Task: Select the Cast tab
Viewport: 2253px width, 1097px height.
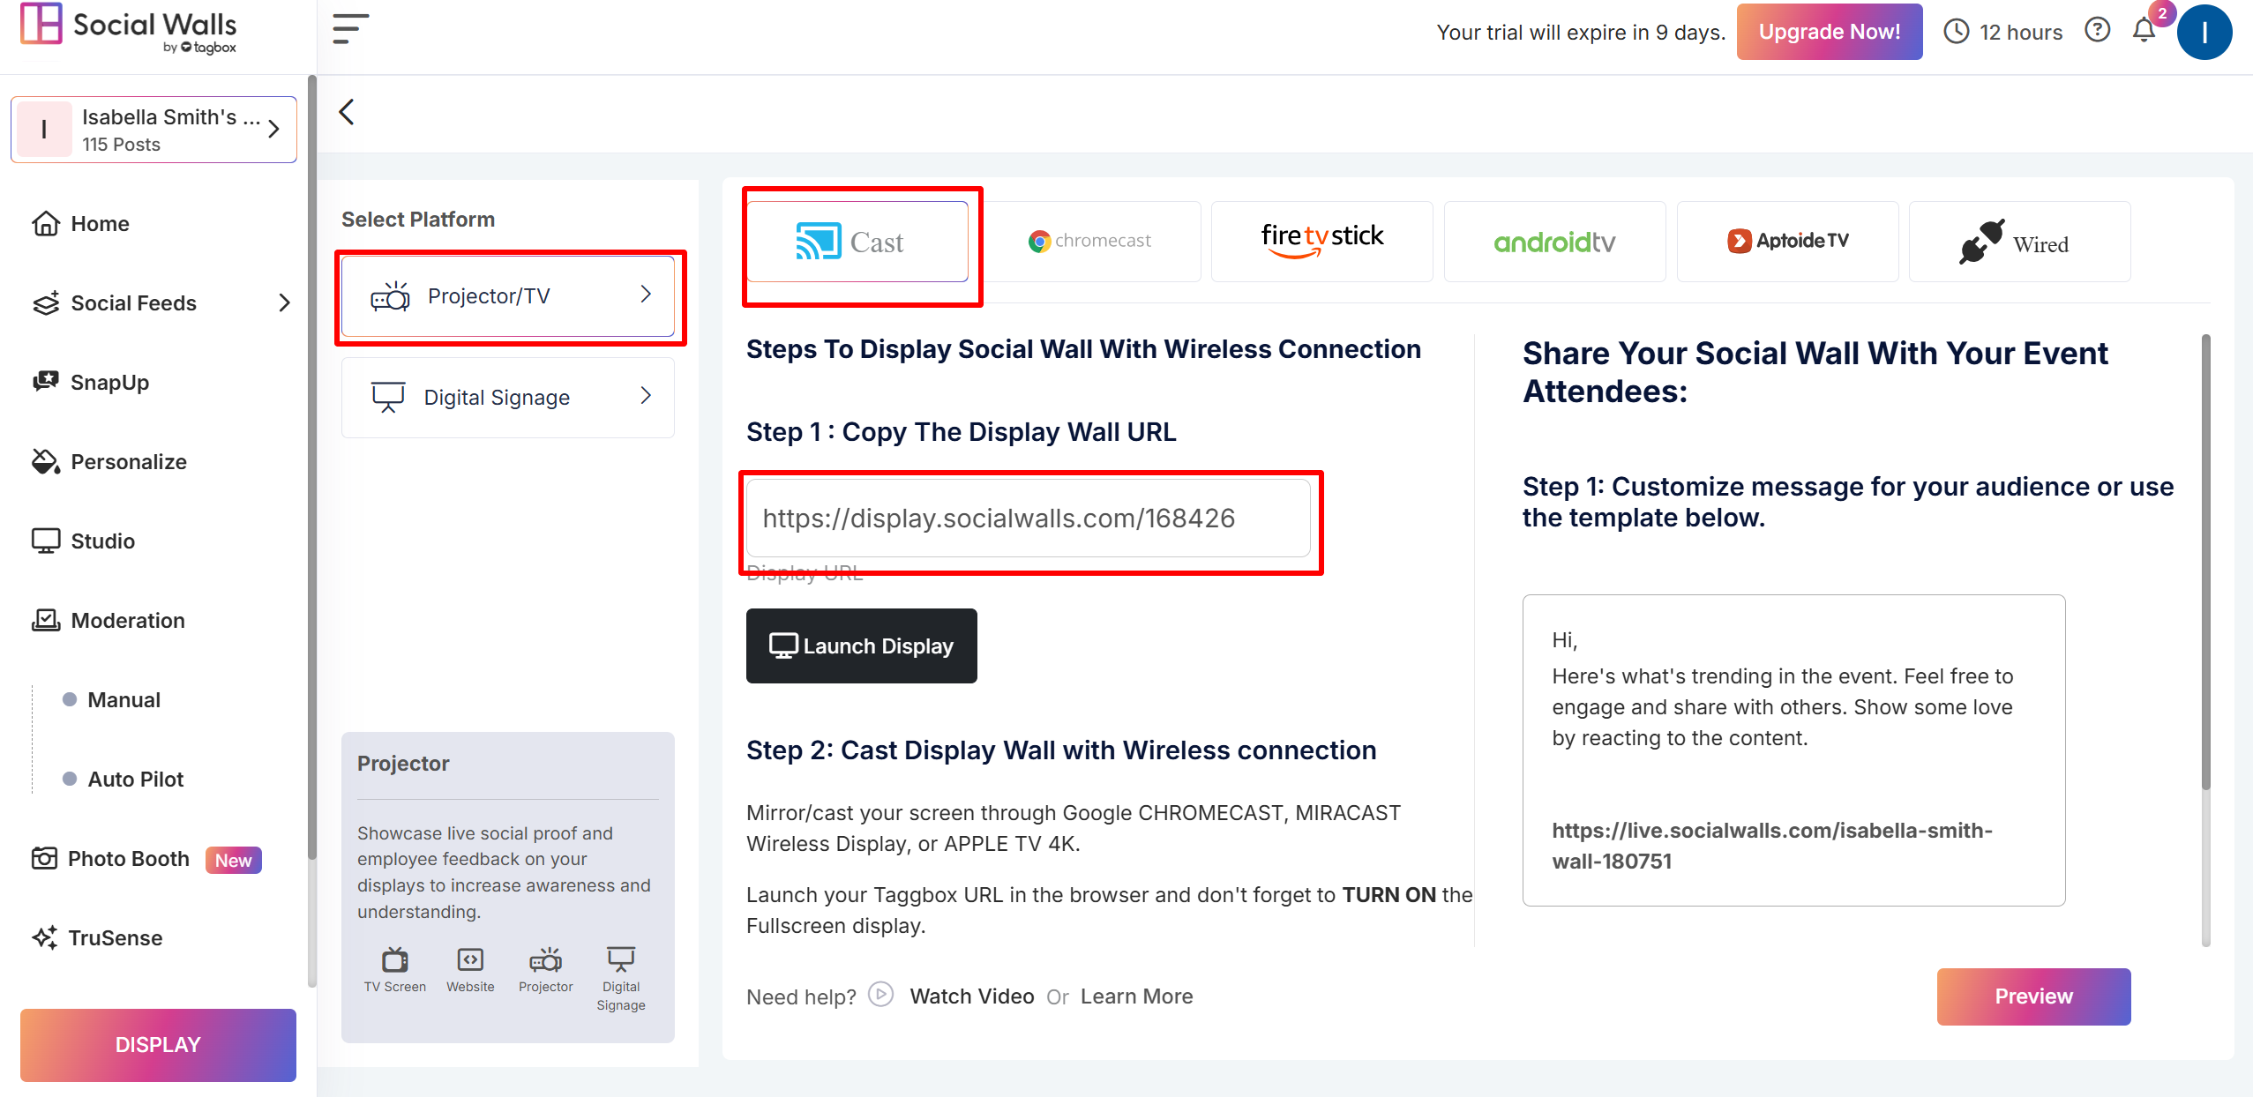Action: [x=857, y=242]
